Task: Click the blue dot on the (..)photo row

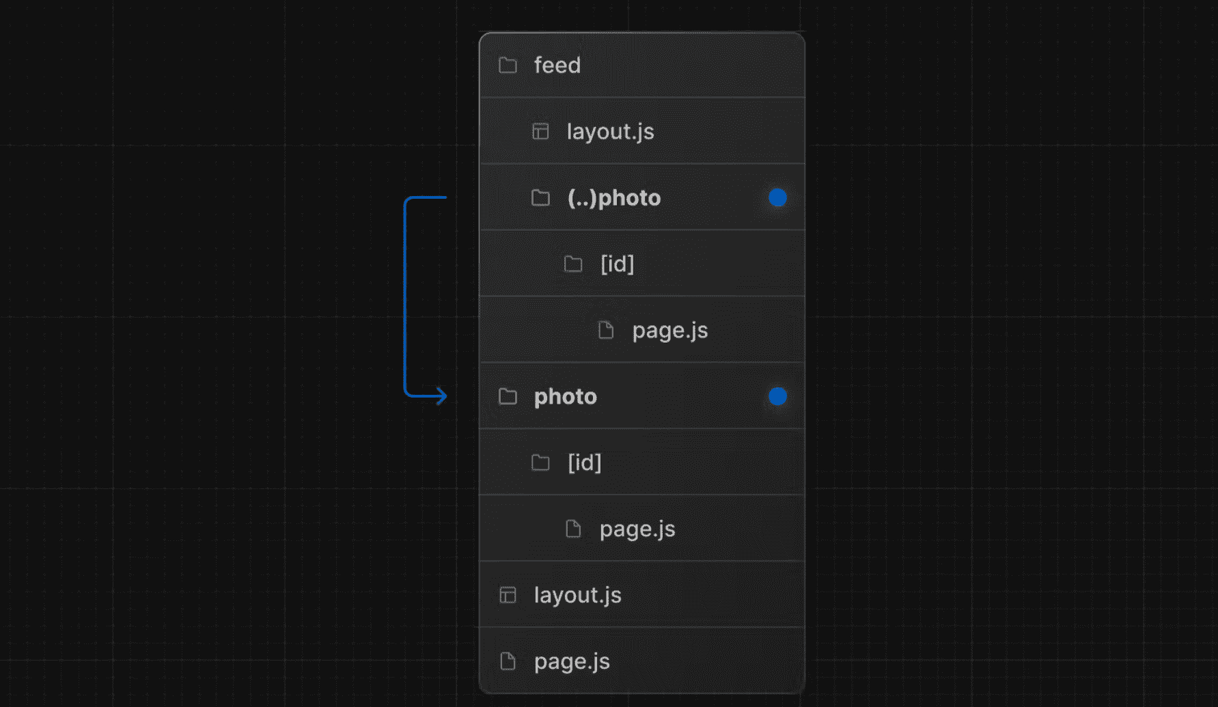Action: (777, 197)
